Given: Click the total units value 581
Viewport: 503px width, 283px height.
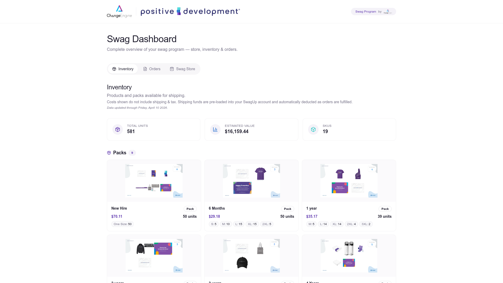Looking at the screenshot, I should (x=131, y=132).
